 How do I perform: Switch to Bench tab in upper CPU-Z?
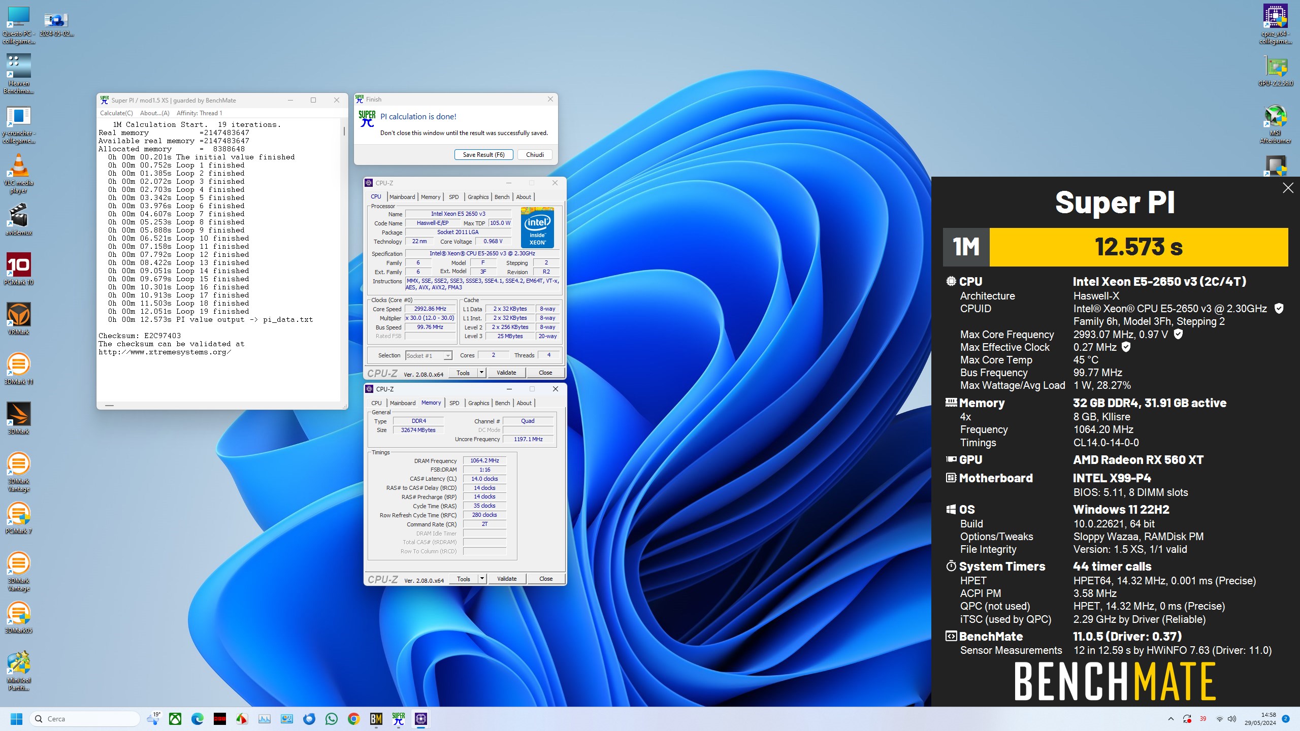click(x=502, y=197)
